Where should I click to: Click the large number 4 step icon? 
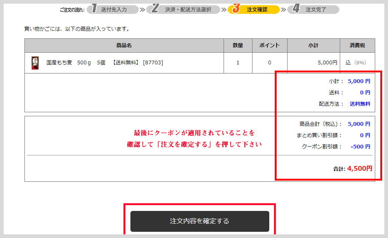296,9
